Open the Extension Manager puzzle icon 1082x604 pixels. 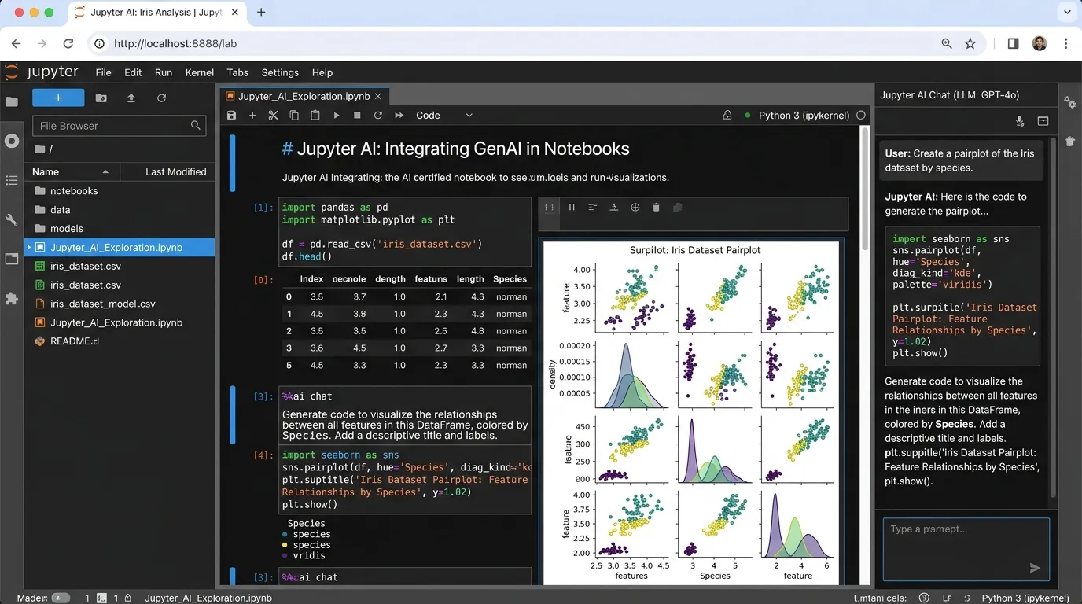pos(11,299)
